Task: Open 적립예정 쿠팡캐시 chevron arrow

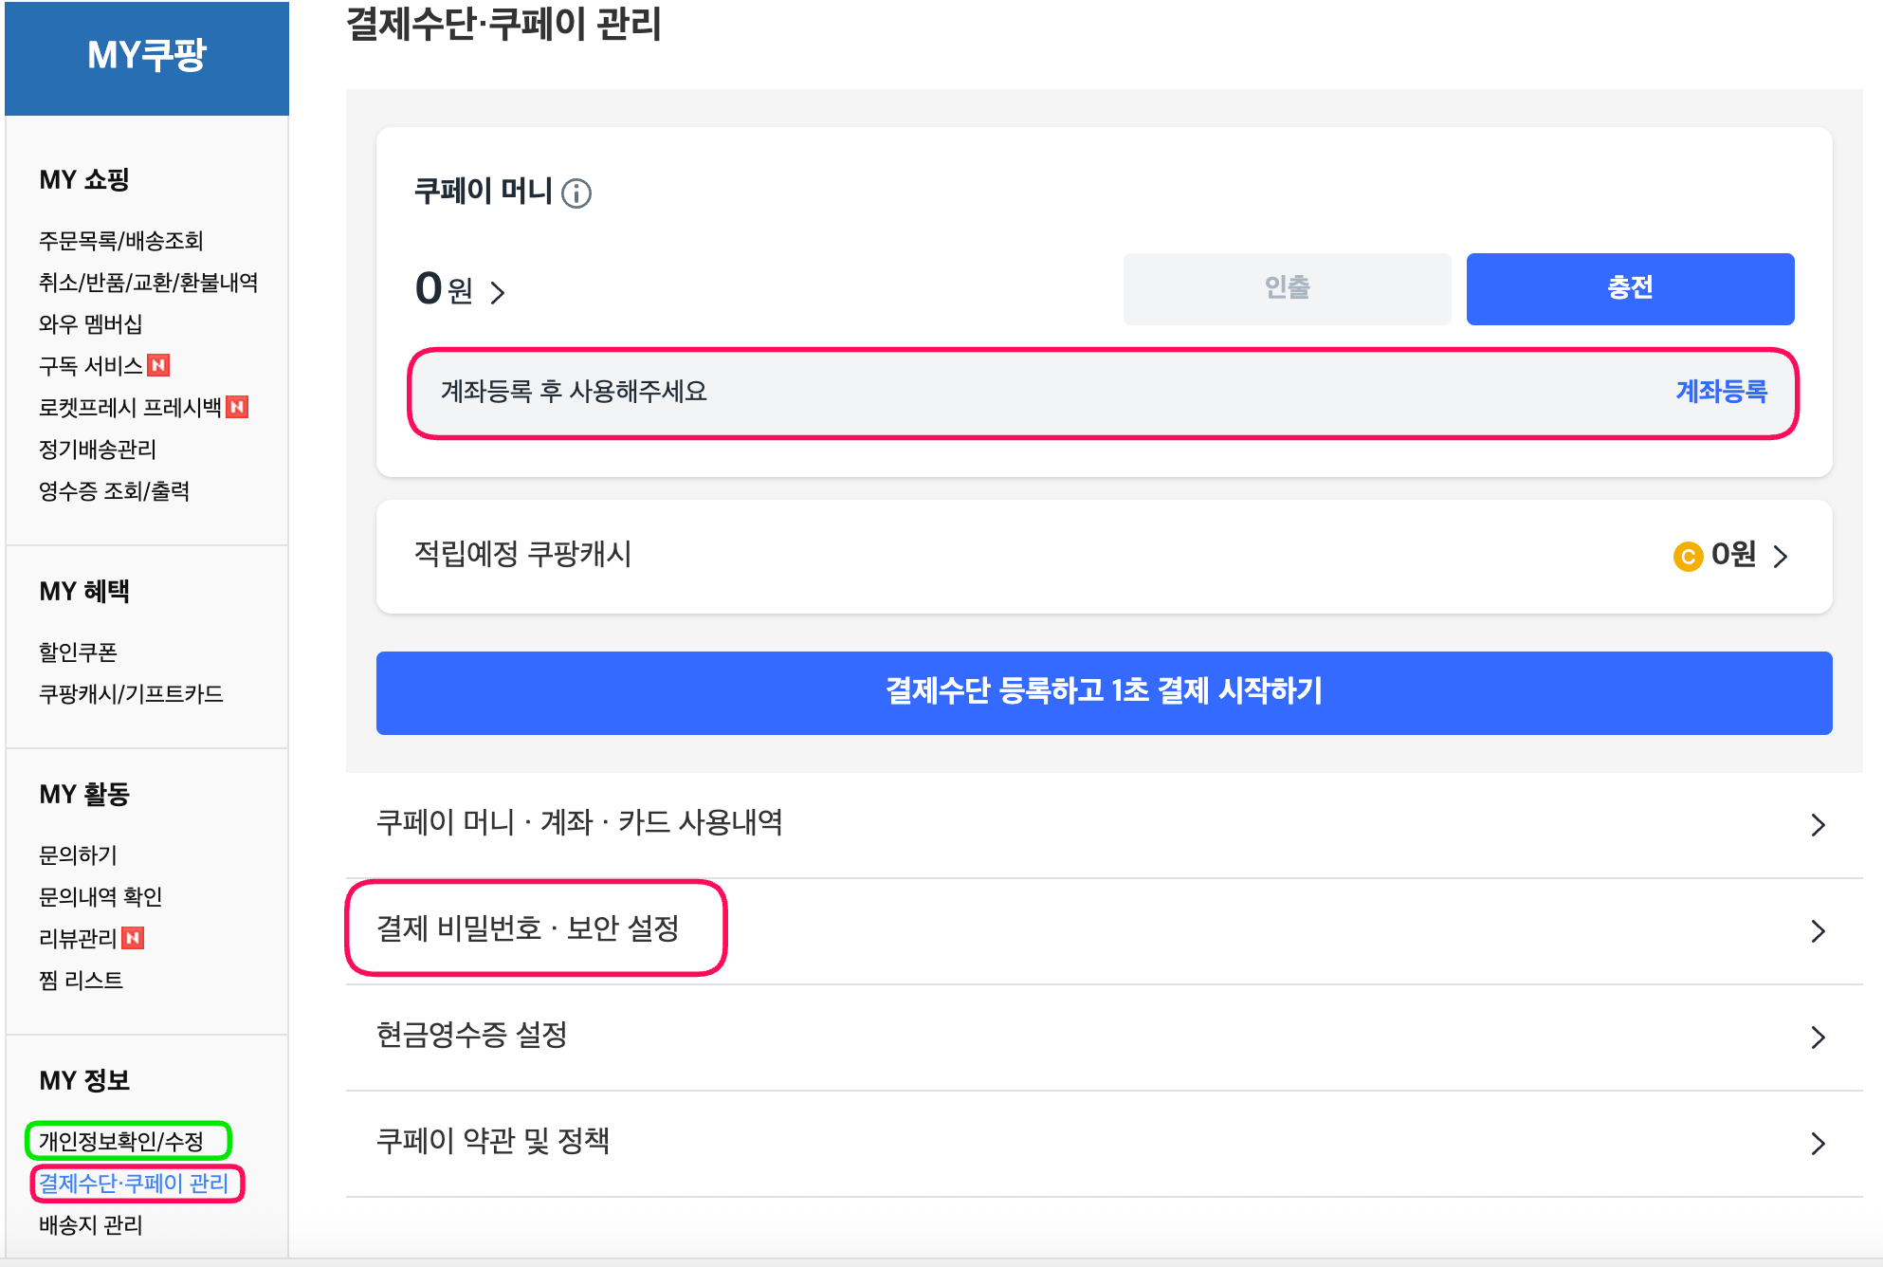Action: pyautogui.click(x=1781, y=557)
